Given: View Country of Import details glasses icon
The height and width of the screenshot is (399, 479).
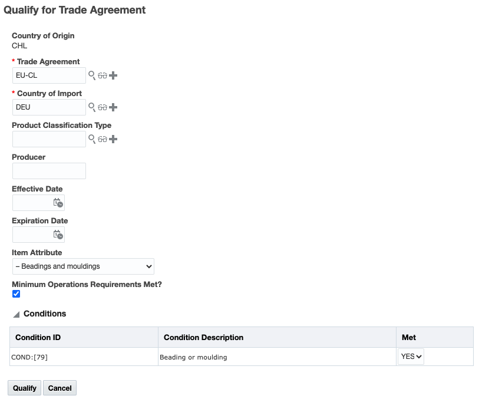Looking at the screenshot, I should (103, 107).
